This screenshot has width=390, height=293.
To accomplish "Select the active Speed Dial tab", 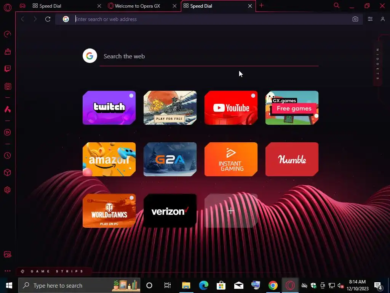I will click(216, 6).
